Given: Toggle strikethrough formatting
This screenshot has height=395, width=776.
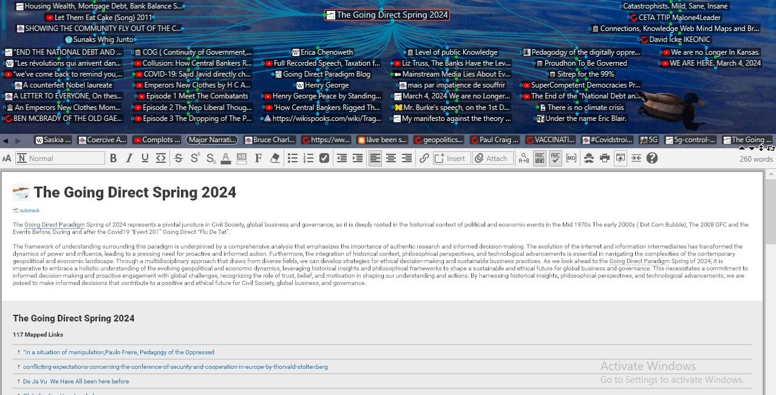Looking at the screenshot, I should click(178, 158).
